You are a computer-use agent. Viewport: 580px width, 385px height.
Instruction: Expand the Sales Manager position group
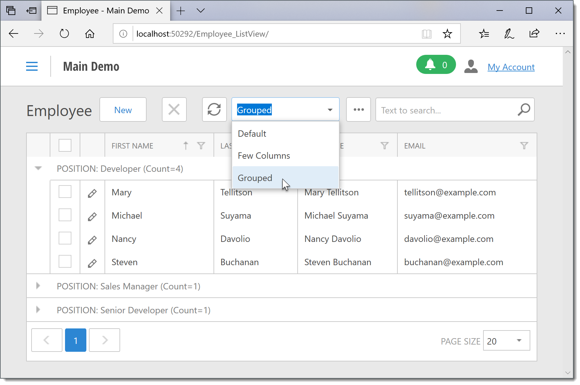pyautogui.click(x=38, y=286)
